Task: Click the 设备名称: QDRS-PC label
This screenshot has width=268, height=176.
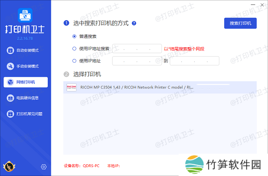Action: coord(82,166)
